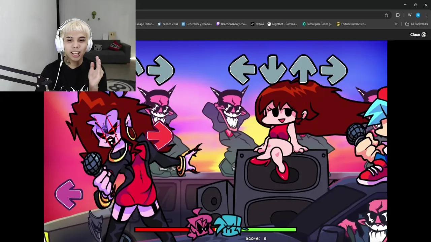
Task: Click the player's up arrow receptor
Action: coord(303,69)
